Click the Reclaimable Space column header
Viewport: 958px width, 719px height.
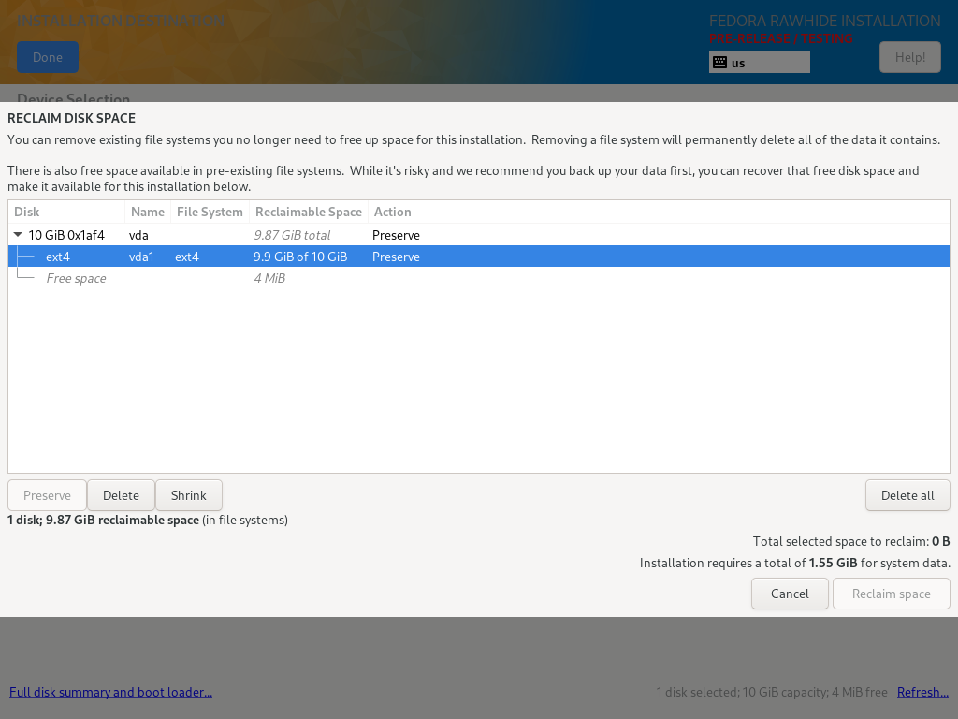point(309,212)
